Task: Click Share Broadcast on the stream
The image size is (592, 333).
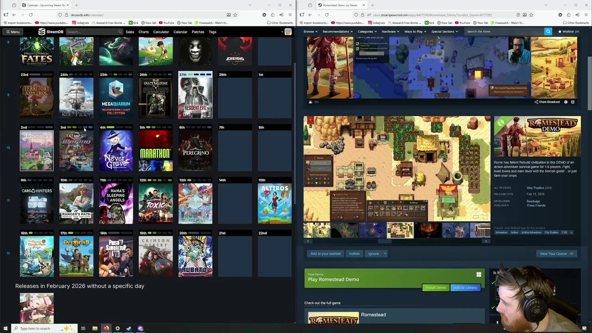Action: click(547, 102)
